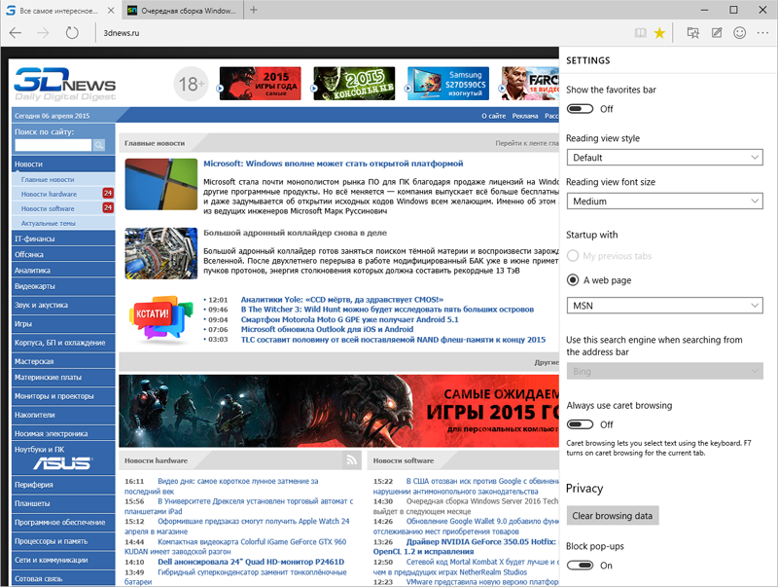Click the ASUS logo in sidebar

point(62,463)
